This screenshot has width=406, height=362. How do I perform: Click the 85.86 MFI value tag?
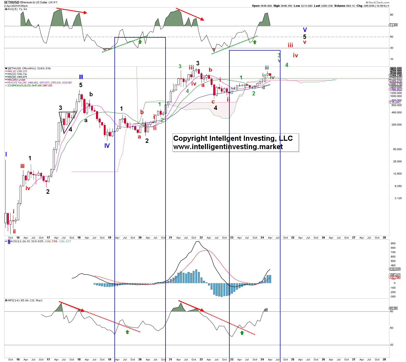coord(393,308)
